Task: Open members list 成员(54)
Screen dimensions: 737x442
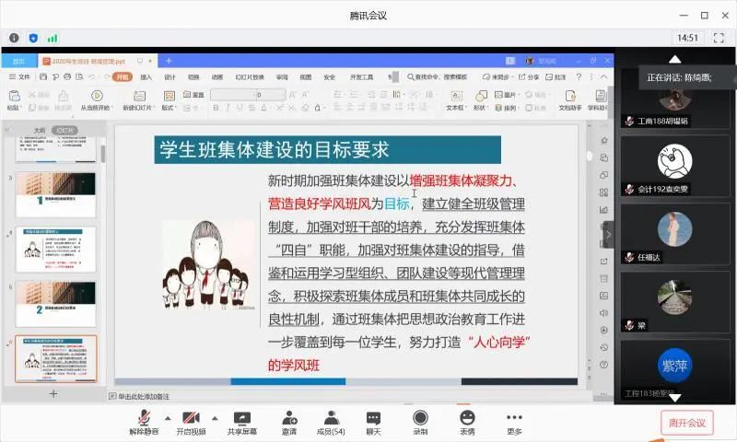Action: 330,421
